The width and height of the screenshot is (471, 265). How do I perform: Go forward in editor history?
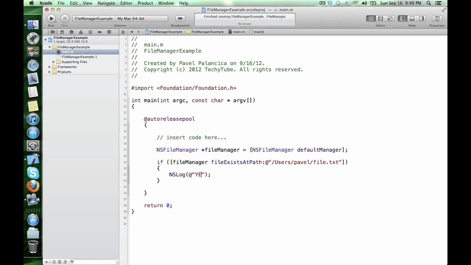pos(139,32)
